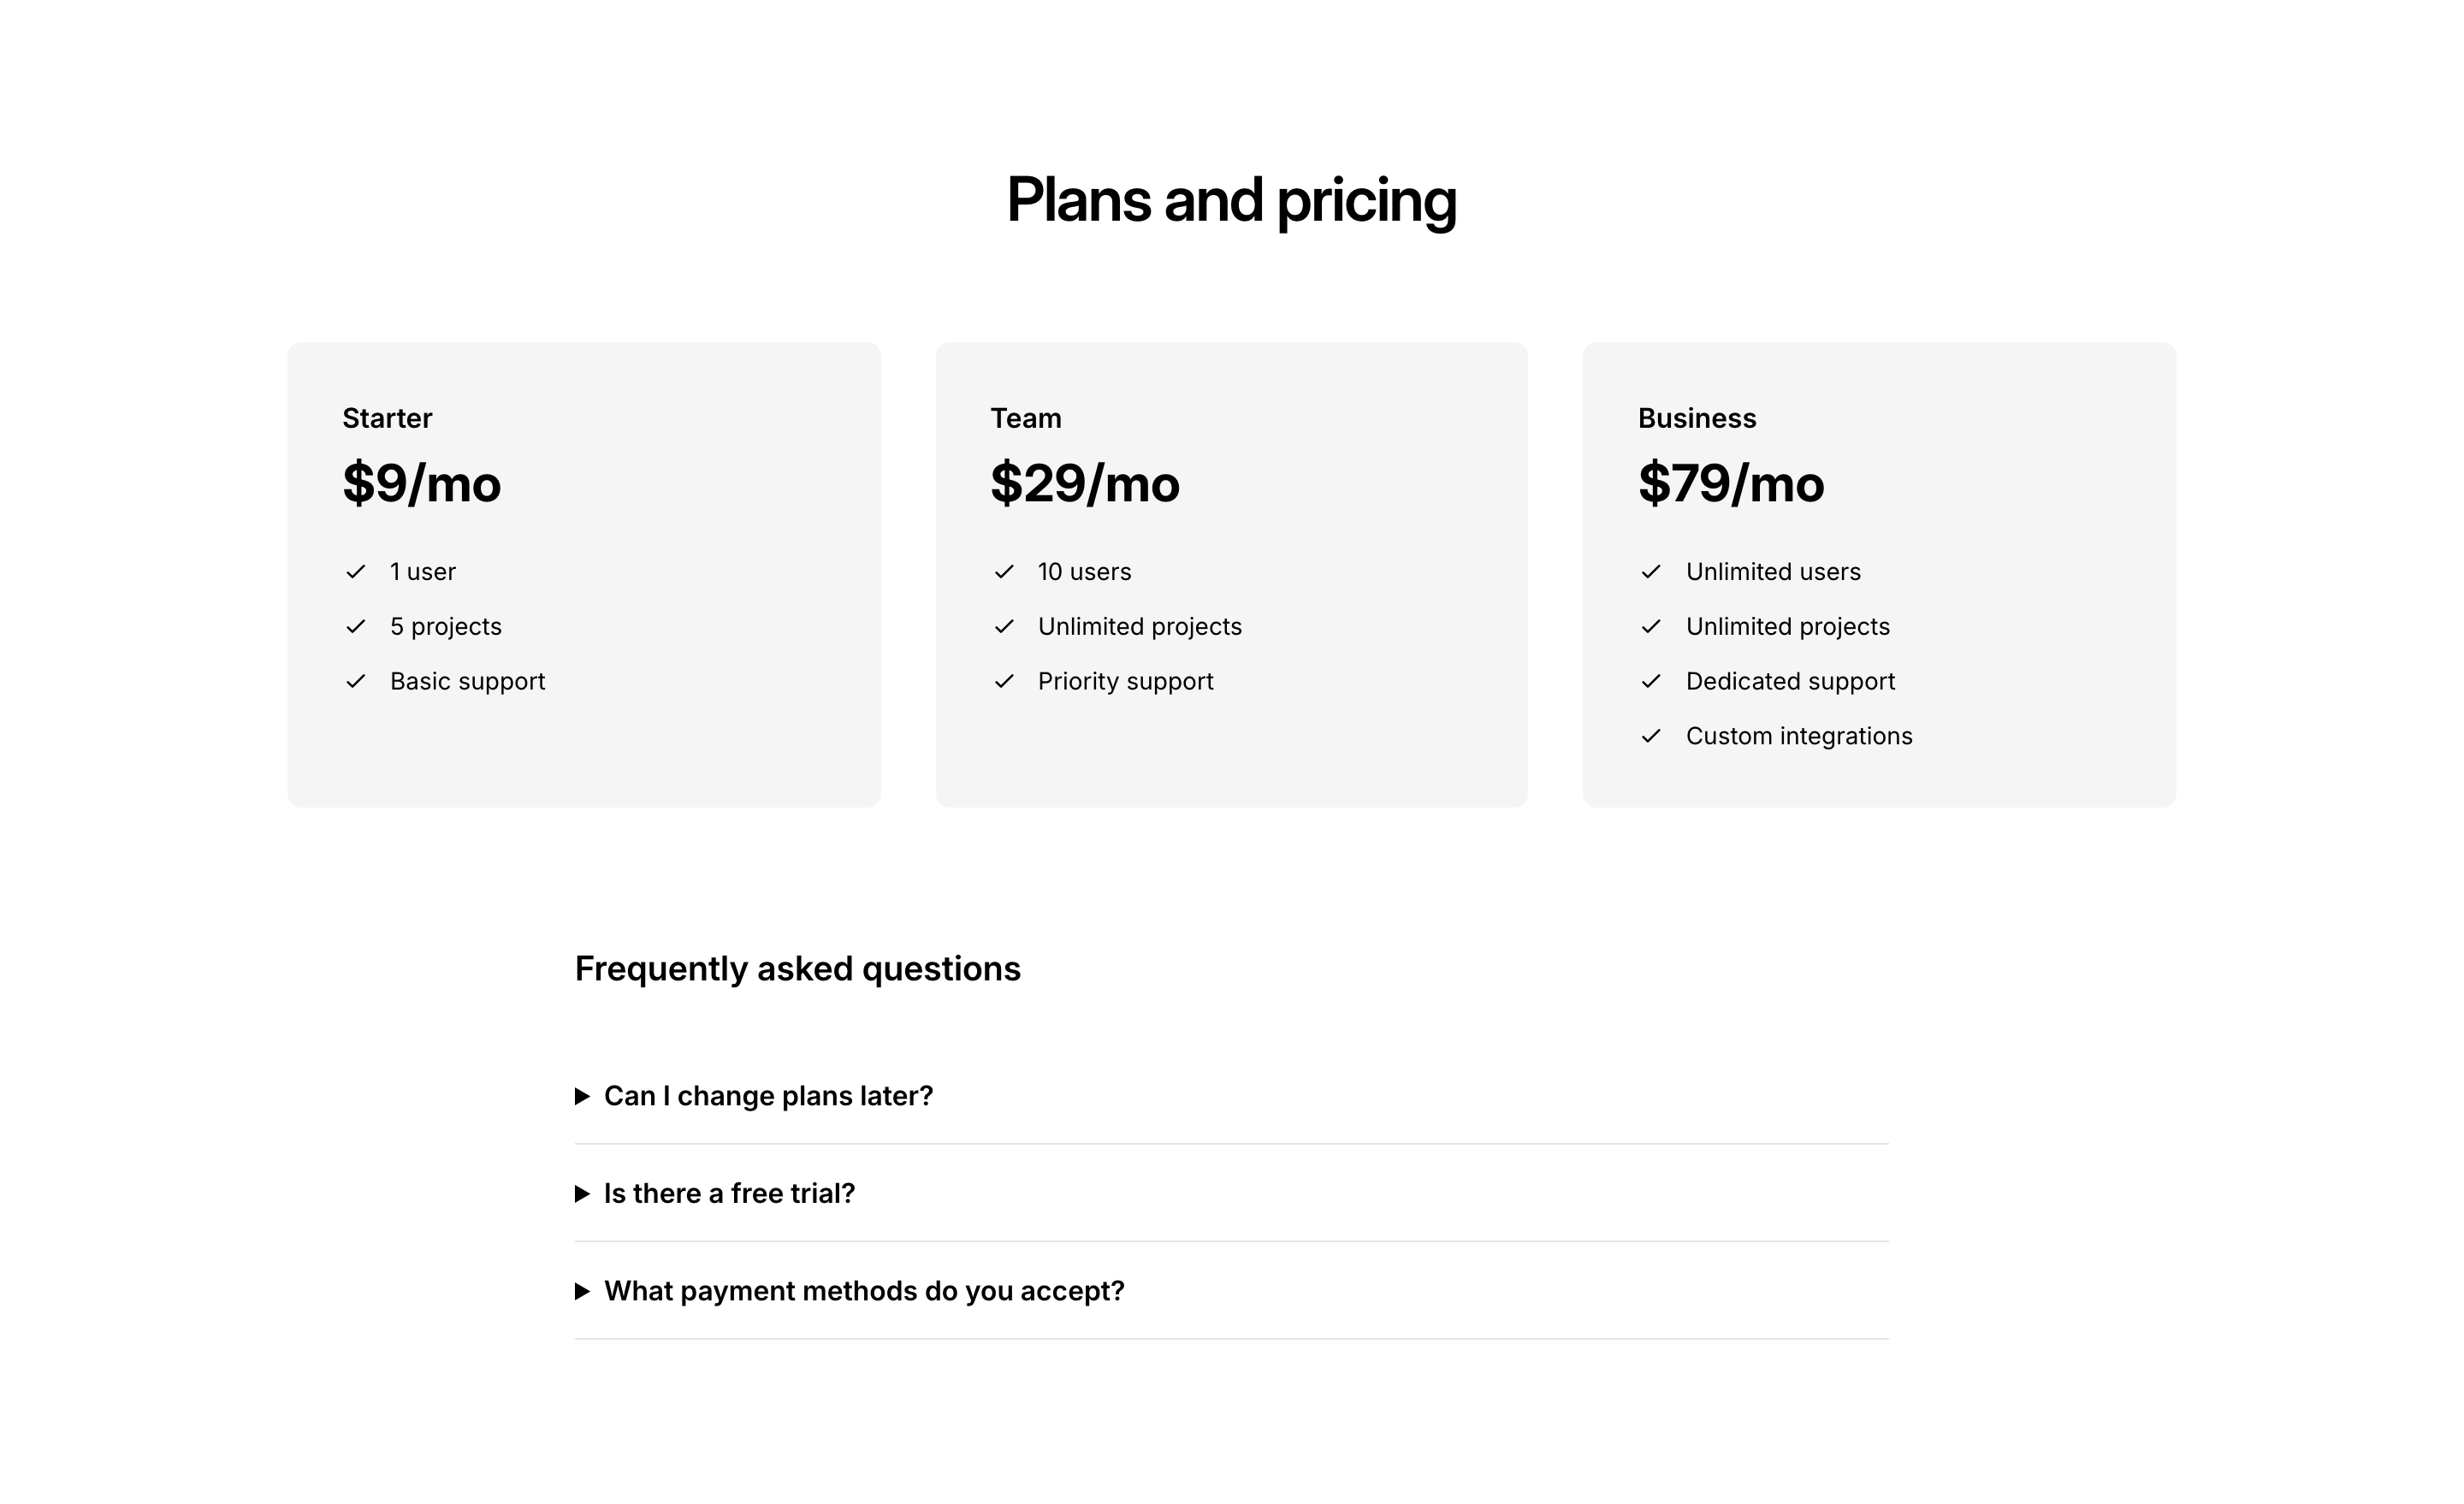Click the Business plan $79/mo price
The height and width of the screenshot is (1504, 2464).
(1730, 484)
